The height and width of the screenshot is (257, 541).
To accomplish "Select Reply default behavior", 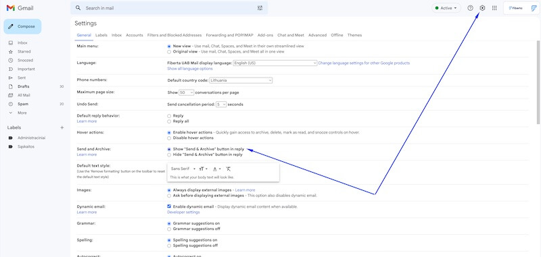I will click(169, 116).
